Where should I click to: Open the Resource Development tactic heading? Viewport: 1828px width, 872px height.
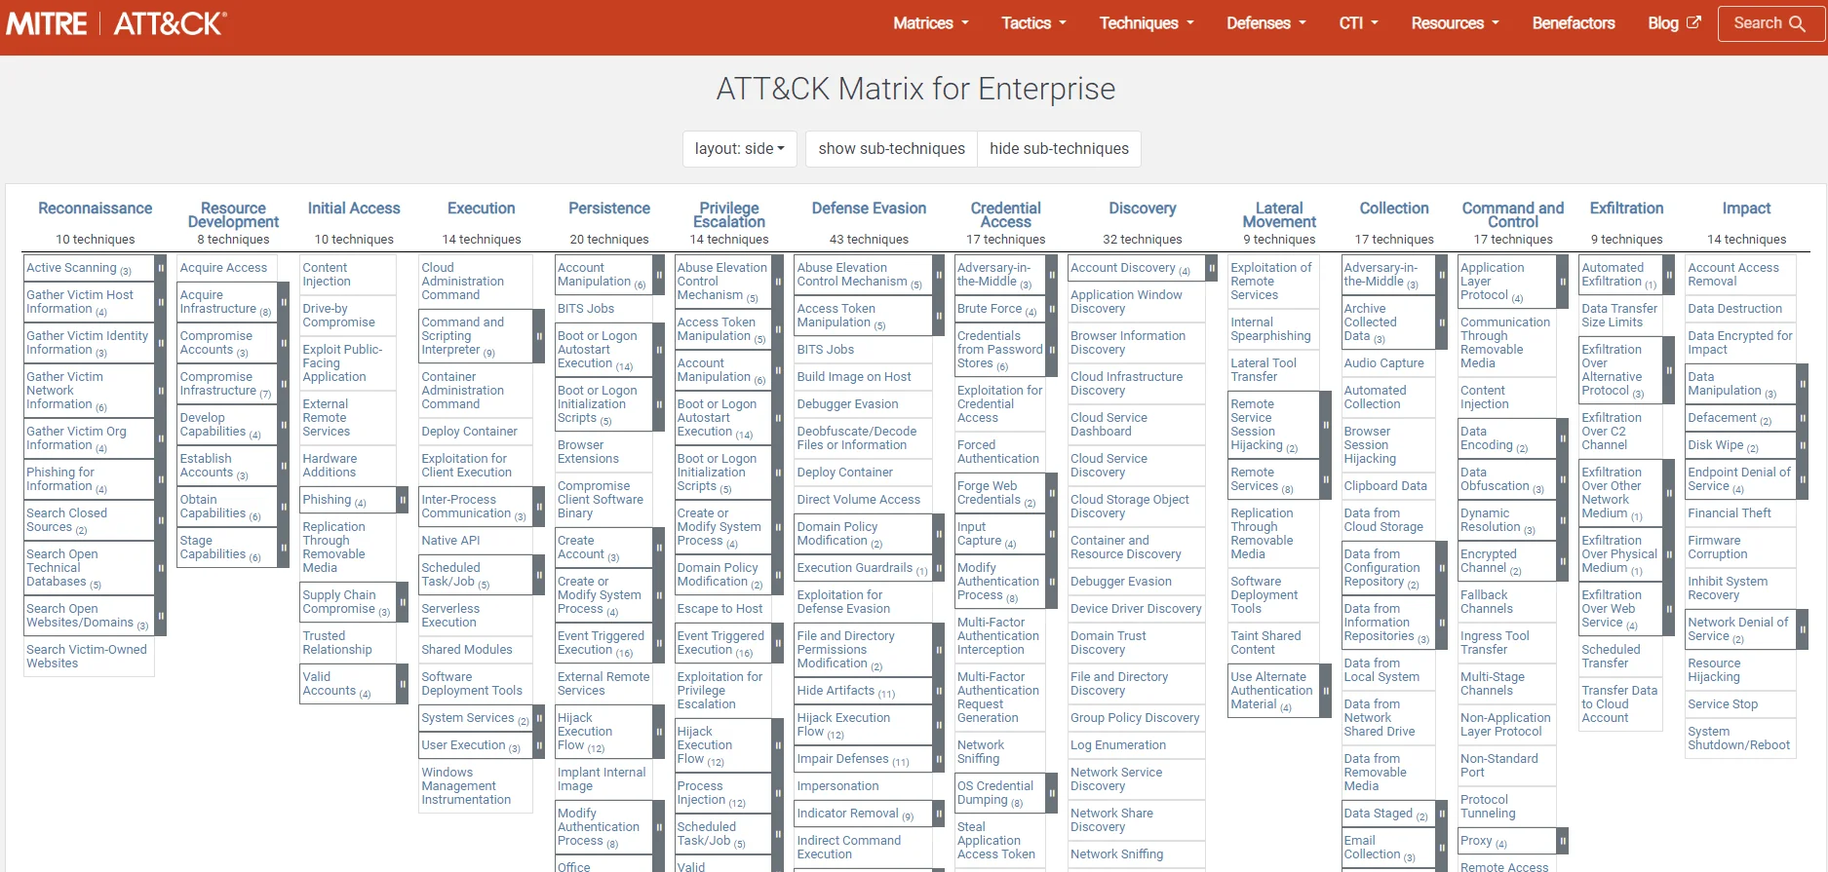(x=233, y=215)
